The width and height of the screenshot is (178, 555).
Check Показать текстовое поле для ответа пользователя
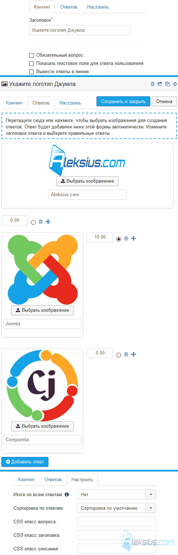31,63
